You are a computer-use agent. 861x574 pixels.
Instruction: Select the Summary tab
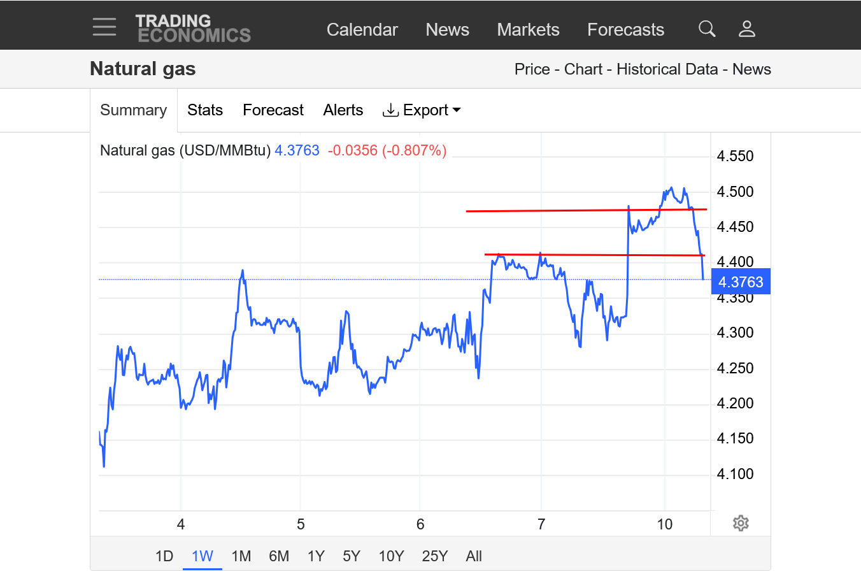point(134,110)
